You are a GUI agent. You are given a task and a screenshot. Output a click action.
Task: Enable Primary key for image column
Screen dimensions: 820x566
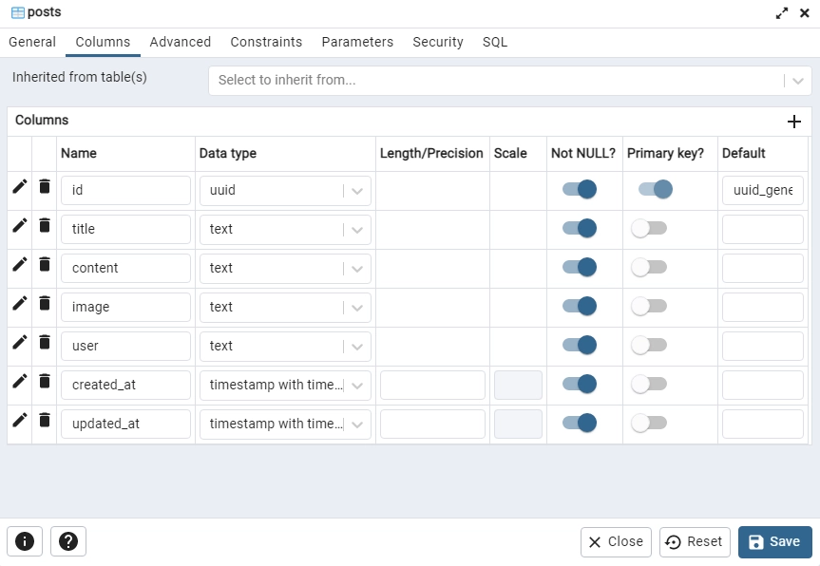pyautogui.click(x=649, y=306)
